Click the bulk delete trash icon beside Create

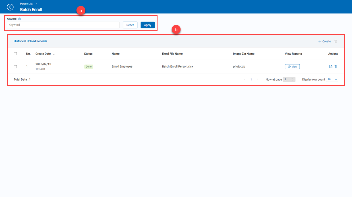(x=336, y=41)
